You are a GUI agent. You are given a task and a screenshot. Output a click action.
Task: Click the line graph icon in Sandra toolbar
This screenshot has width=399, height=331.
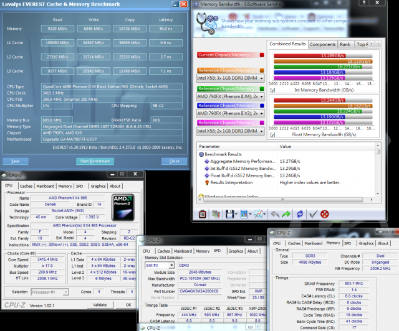[258, 214]
